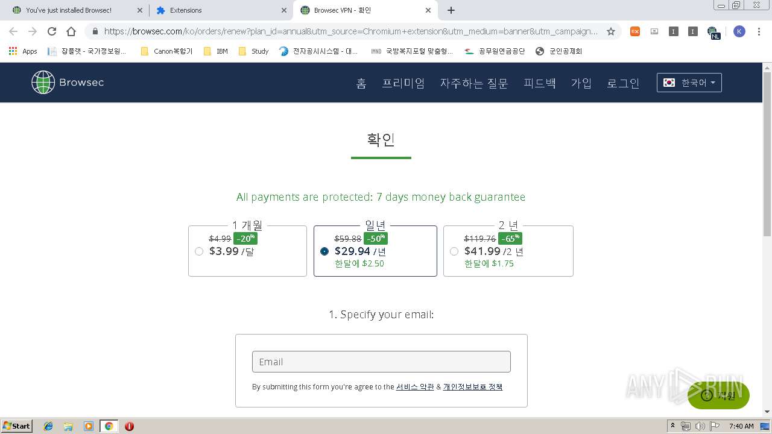Select the 1 개월 $3.99 plan radio button
The height and width of the screenshot is (434, 772).
click(199, 251)
